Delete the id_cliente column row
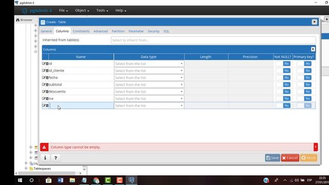This screenshot has height=185, width=329. (x=47, y=70)
